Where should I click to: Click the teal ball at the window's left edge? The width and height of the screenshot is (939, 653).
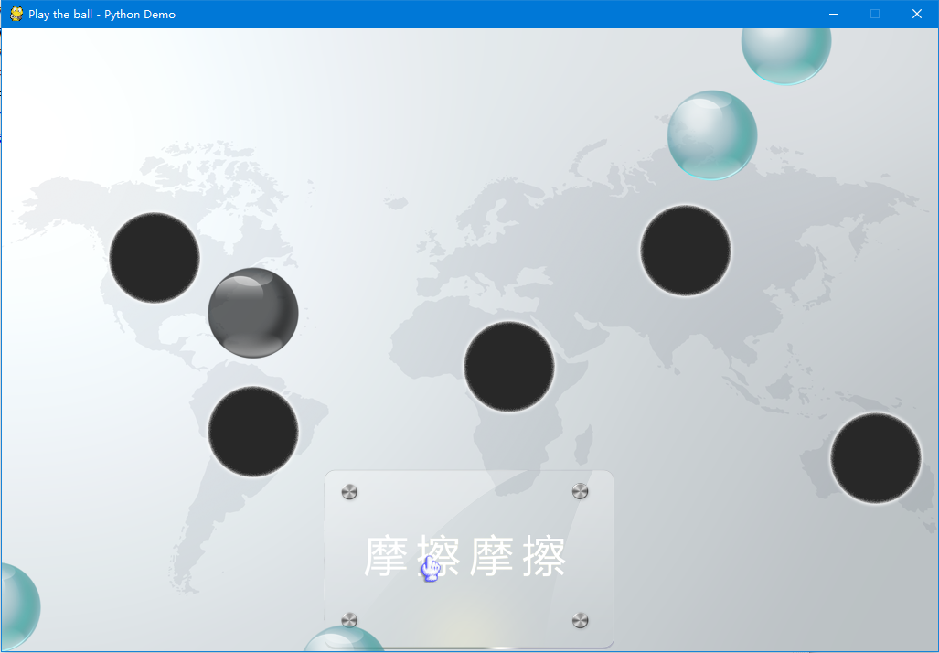[x=20, y=607]
